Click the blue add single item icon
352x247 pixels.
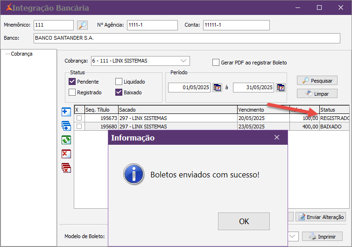point(66,112)
